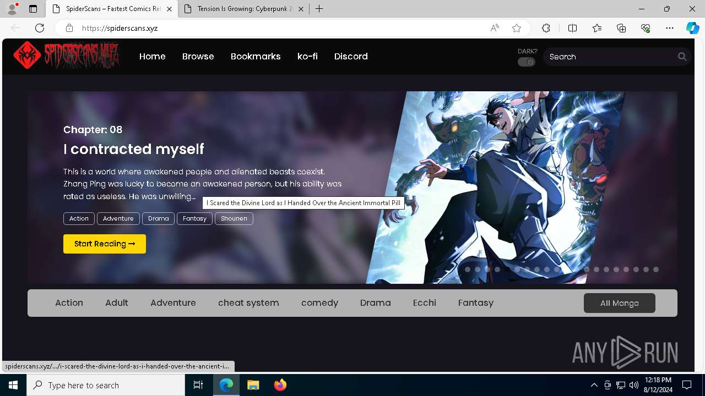
Task: Switch to the SpiderScans browser tab
Action: [x=112, y=9]
